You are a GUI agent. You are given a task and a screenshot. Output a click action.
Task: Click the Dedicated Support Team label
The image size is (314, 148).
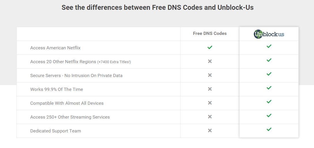56,131
